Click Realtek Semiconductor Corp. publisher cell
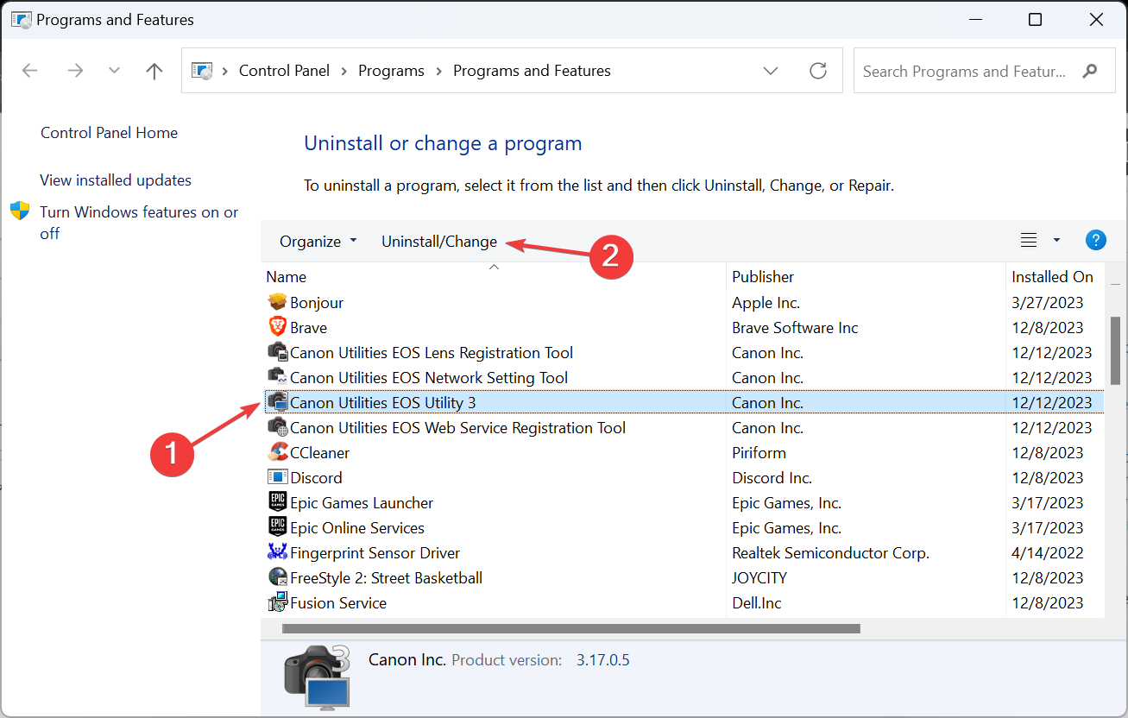 click(x=830, y=553)
